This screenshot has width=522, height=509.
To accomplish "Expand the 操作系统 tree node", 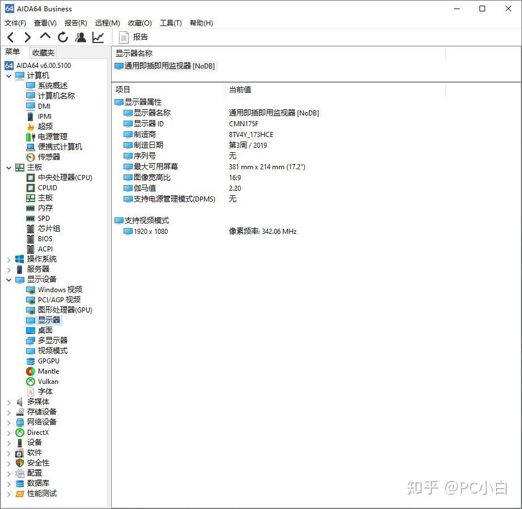I will click(x=8, y=259).
